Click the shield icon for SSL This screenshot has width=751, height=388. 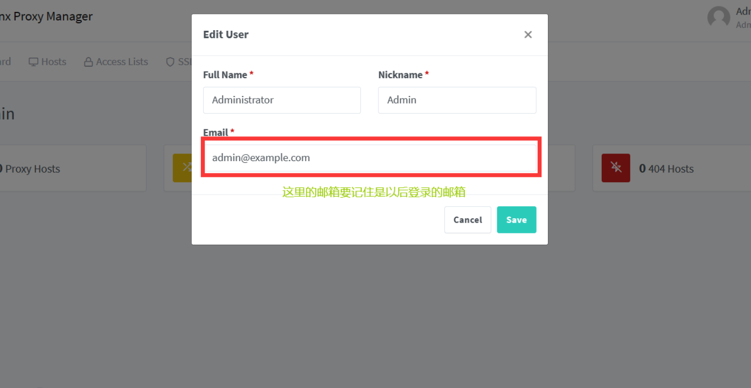170,62
